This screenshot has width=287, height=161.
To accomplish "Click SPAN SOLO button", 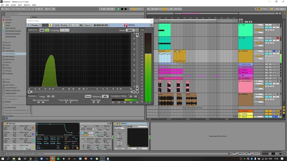I will coord(81,25).
